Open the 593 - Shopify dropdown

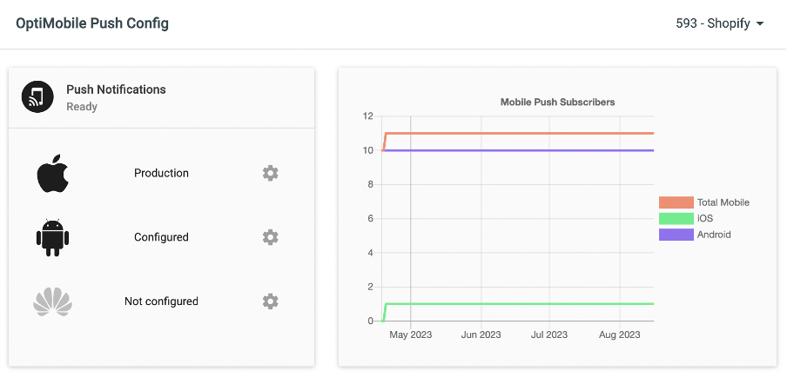point(720,23)
